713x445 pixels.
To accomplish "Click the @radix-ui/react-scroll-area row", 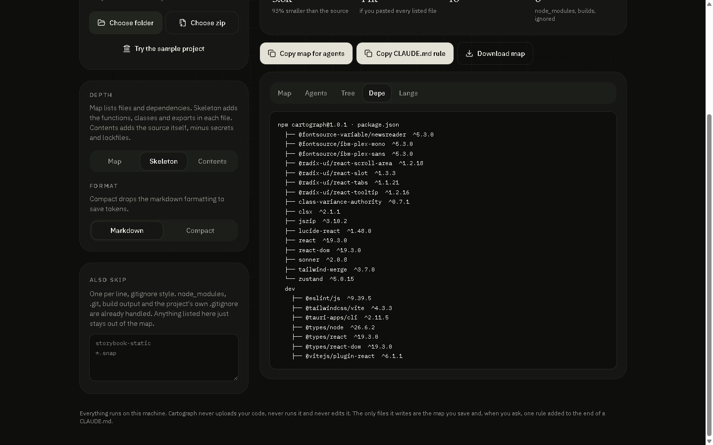I will coord(354,163).
